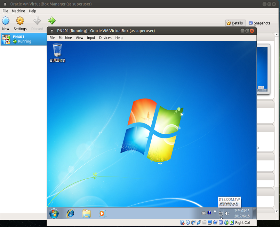
Task: Click the guest taskbar clock and date
Action: pos(242,213)
